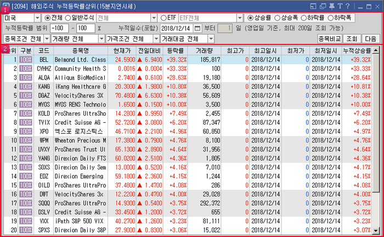The width and height of the screenshot is (384, 237).
Task: Click the Wheaton Precious M stock name
Action: point(80,140)
